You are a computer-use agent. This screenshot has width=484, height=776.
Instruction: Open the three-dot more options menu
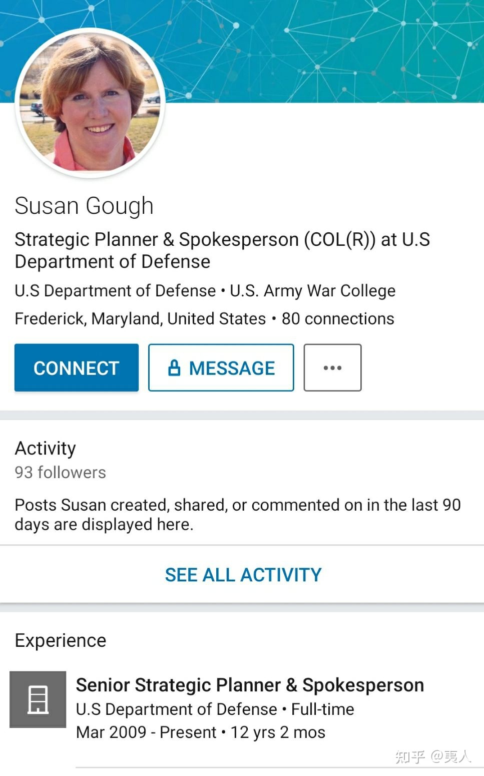[x=332, y=367]
